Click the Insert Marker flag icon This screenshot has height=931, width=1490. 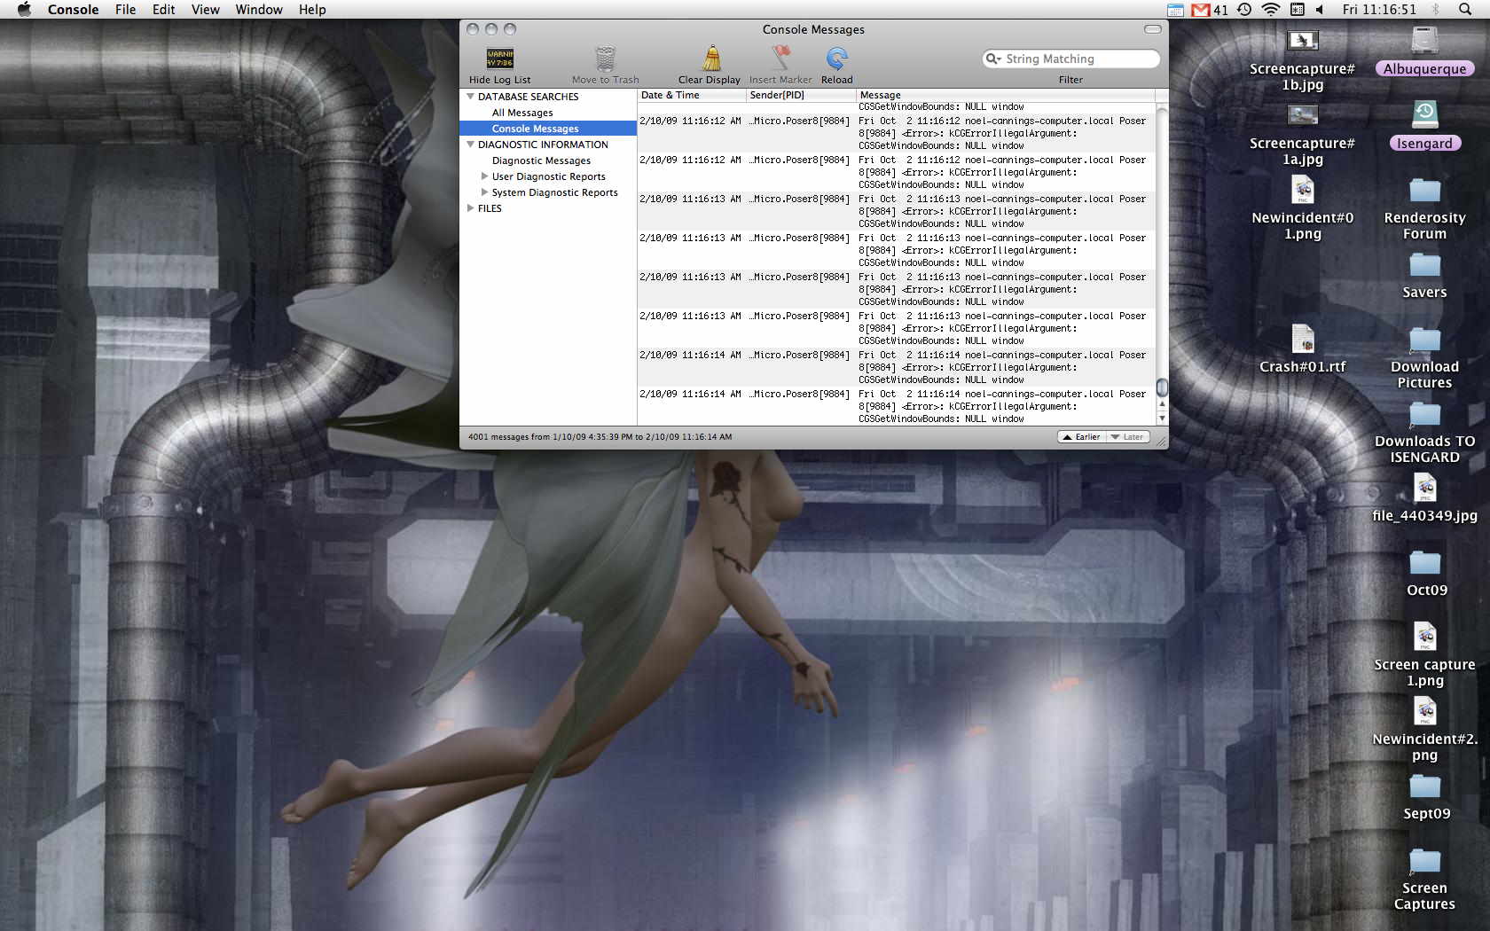click(780, 59)
